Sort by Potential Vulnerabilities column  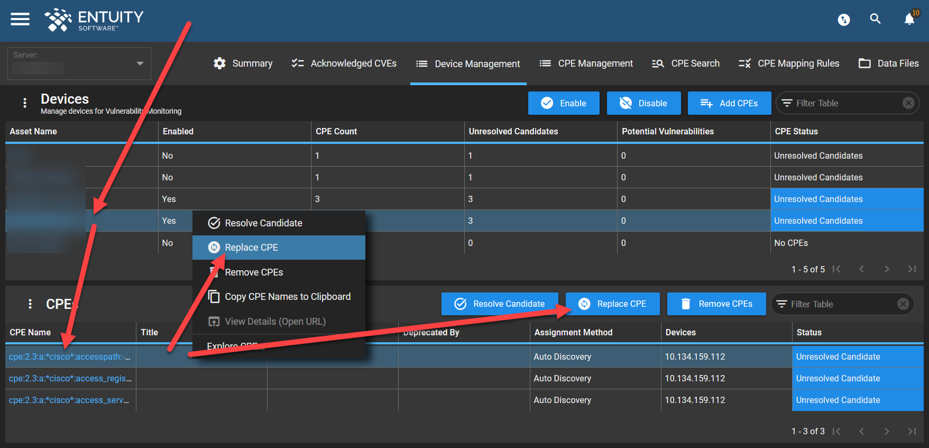694,131
